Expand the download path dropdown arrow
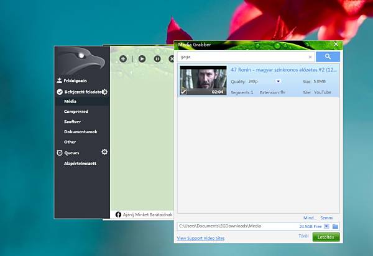This screenshot has width=373, height=256. [326, 226]
